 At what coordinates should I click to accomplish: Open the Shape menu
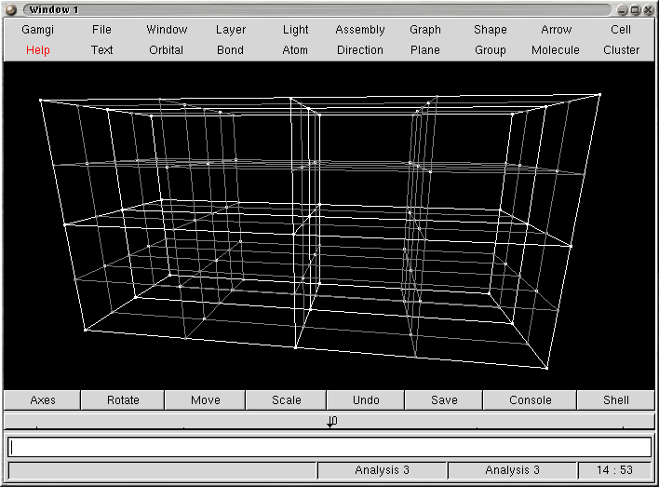point(491,30)
